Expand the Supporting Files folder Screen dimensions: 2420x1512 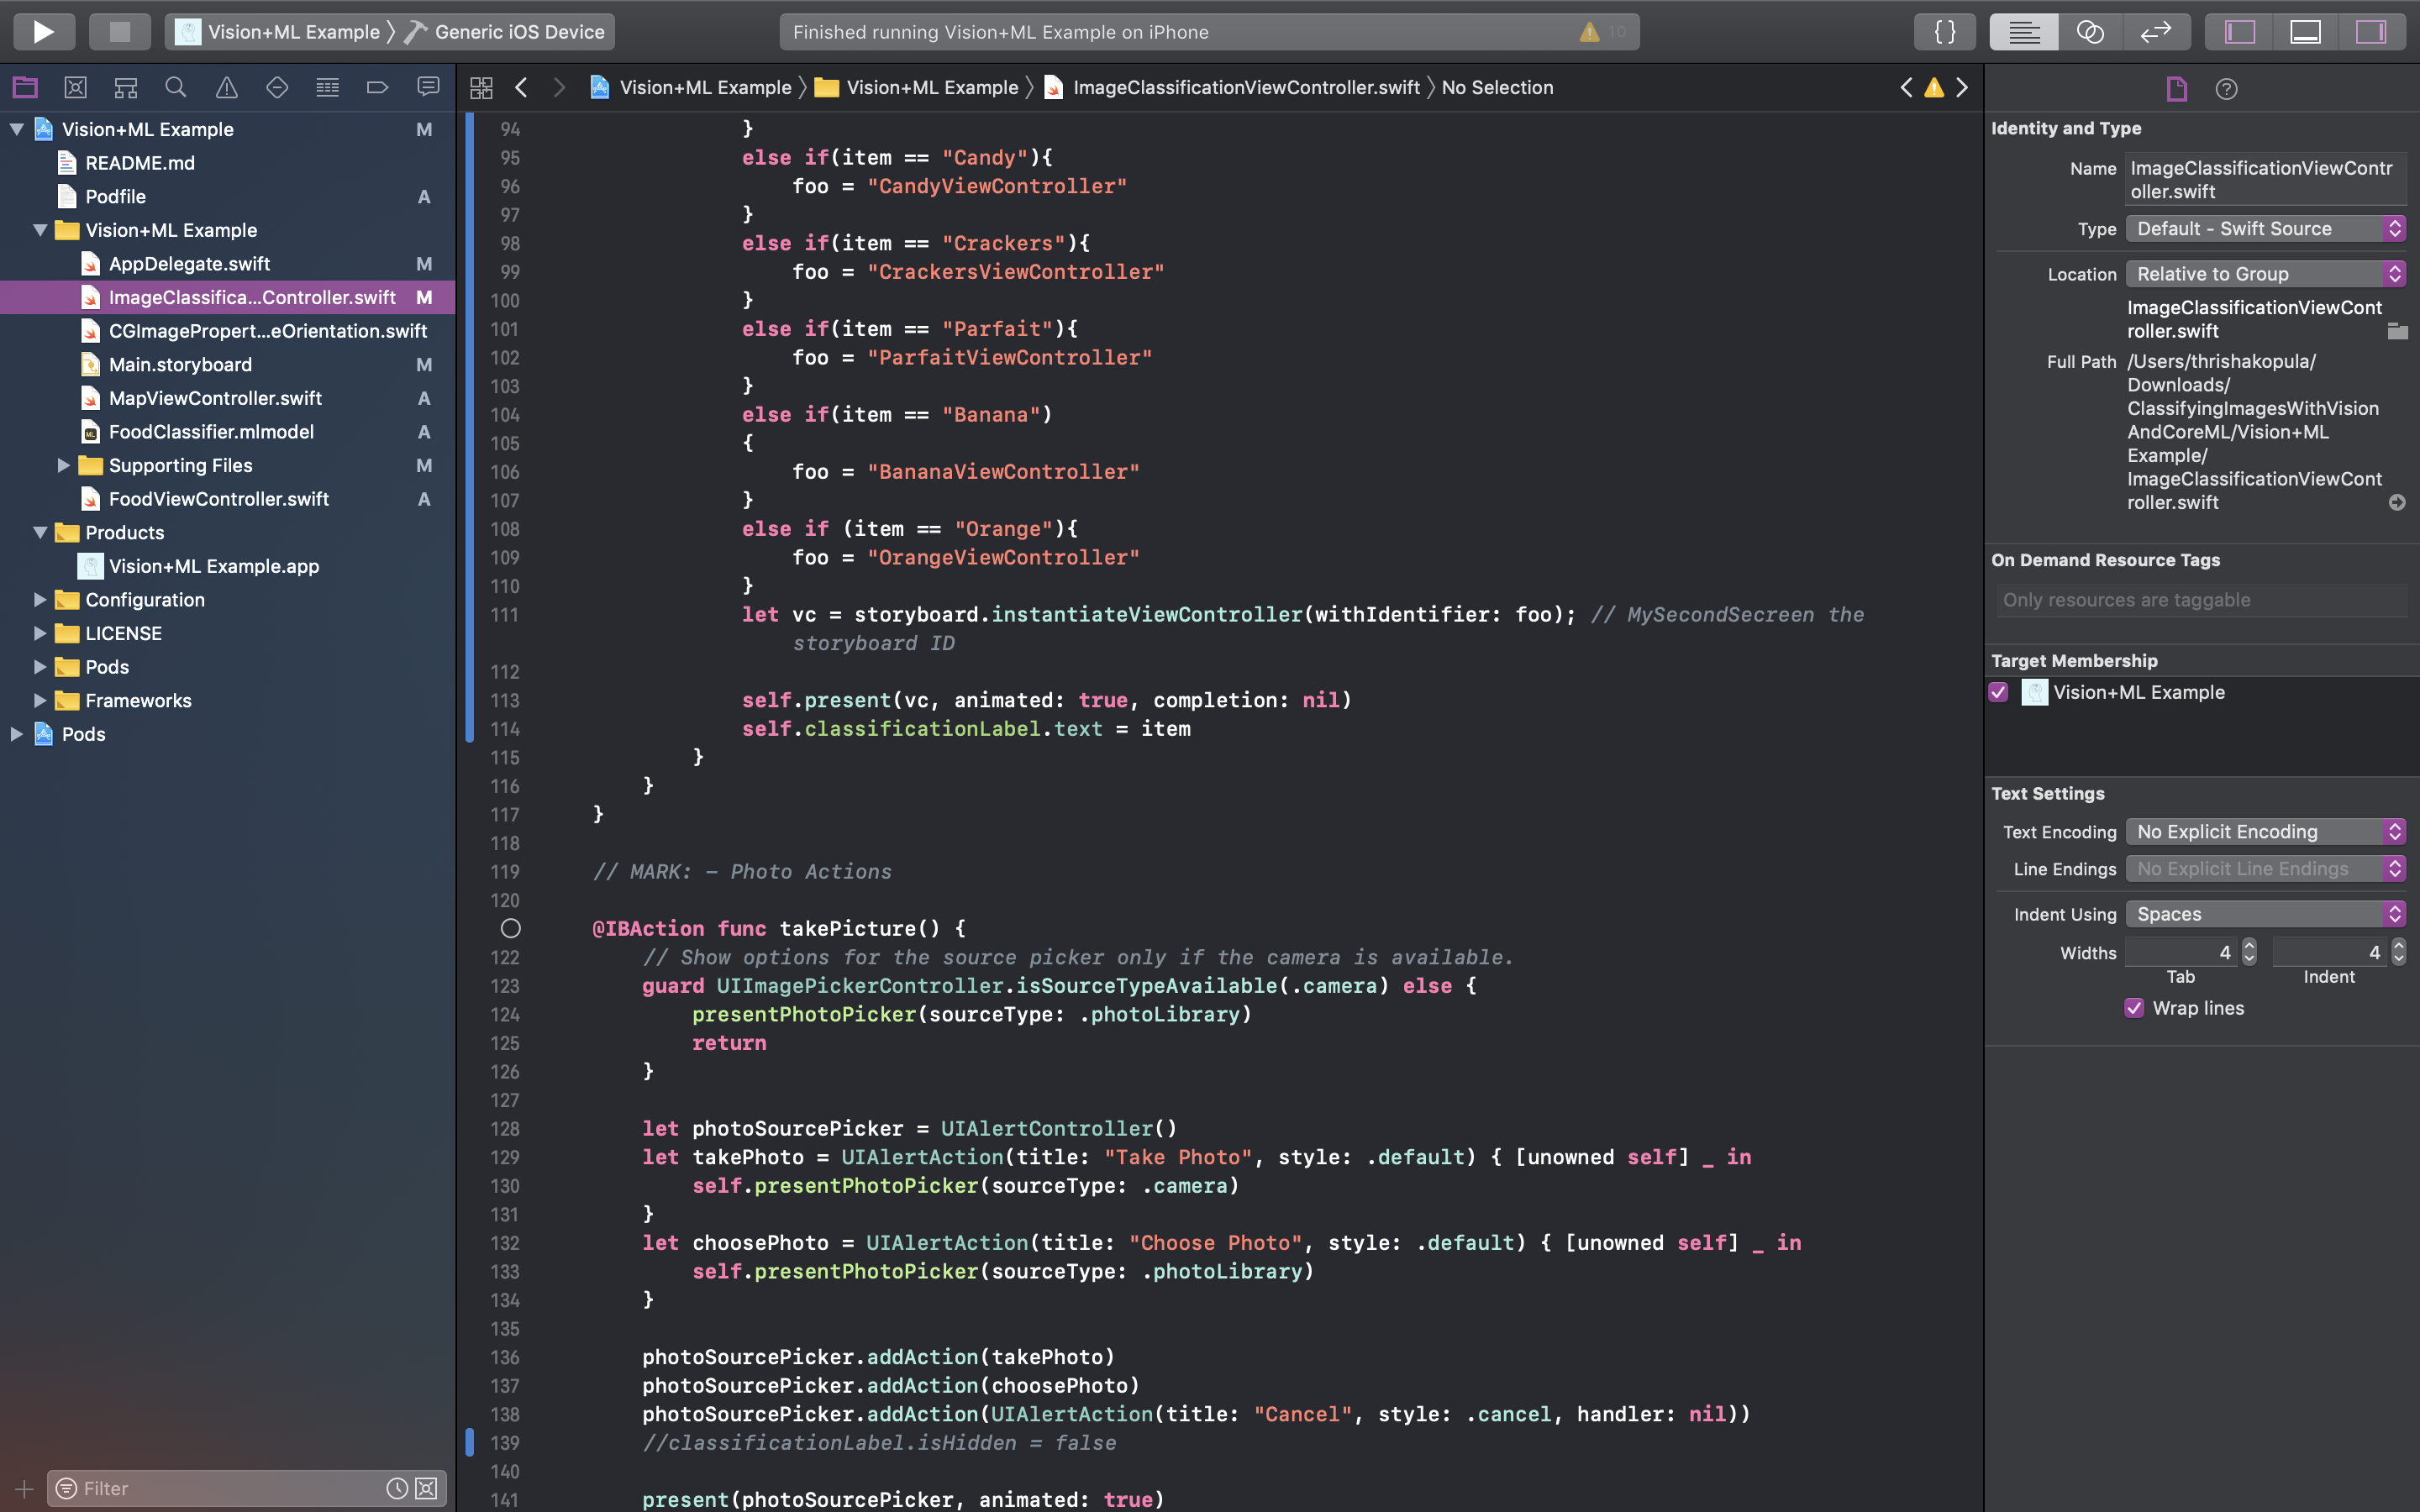point(63,465)
